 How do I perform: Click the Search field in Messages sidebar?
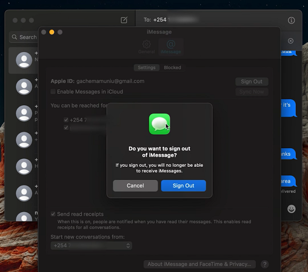(24, 37)
